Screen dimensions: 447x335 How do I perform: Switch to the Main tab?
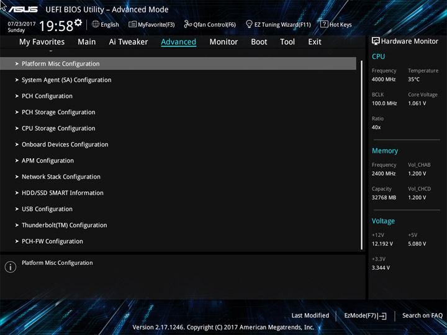[87, 42]
